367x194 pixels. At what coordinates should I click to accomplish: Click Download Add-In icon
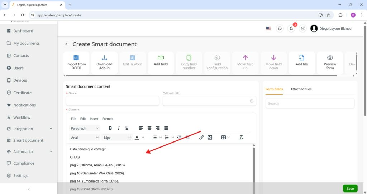104,58
